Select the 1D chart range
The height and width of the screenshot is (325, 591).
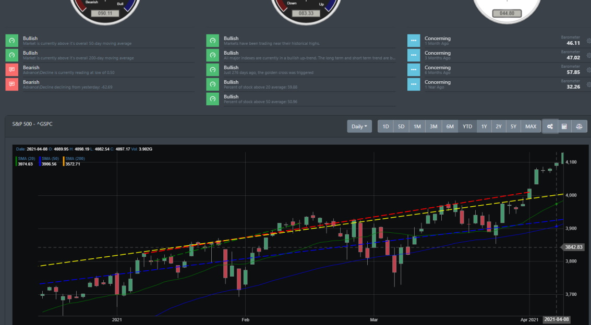(385, 127)
